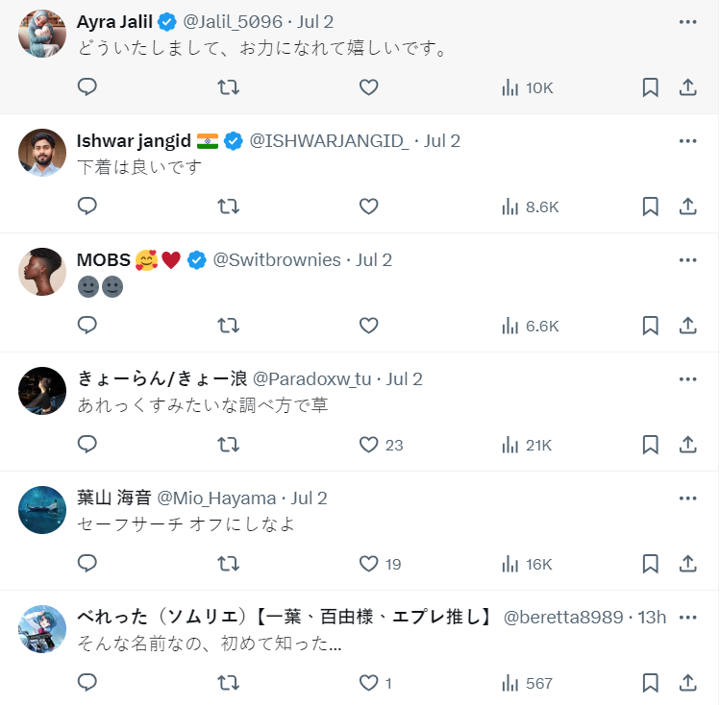Share Ayra Jalil's tweet
The image size is (720, 705).
pyautogui.click(x=687, y=87)
